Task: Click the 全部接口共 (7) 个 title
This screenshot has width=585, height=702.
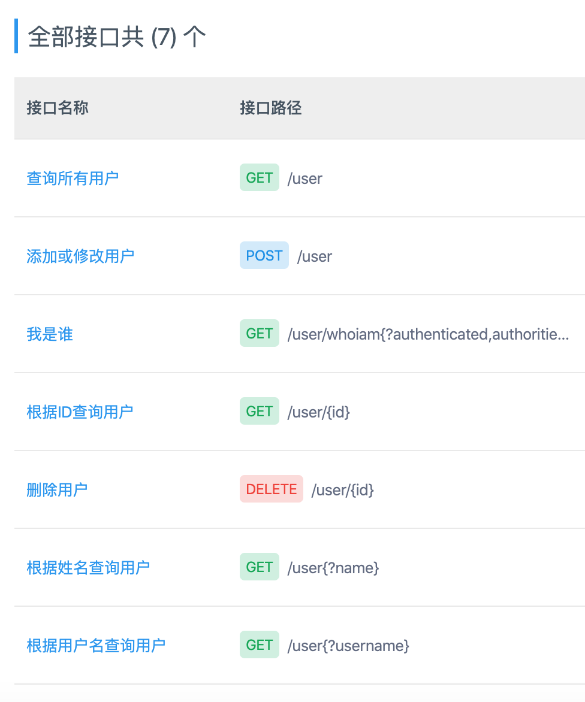Action: pos(116,36)
